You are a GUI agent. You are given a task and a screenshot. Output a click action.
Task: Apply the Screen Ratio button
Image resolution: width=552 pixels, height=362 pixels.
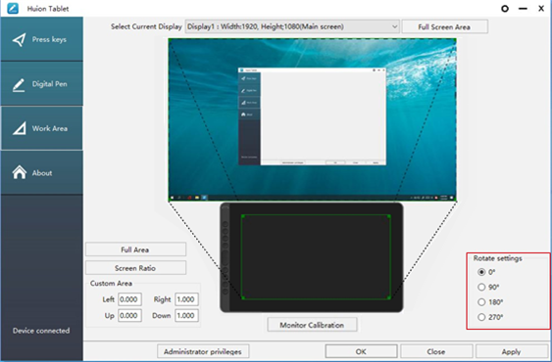pos(135,268)
